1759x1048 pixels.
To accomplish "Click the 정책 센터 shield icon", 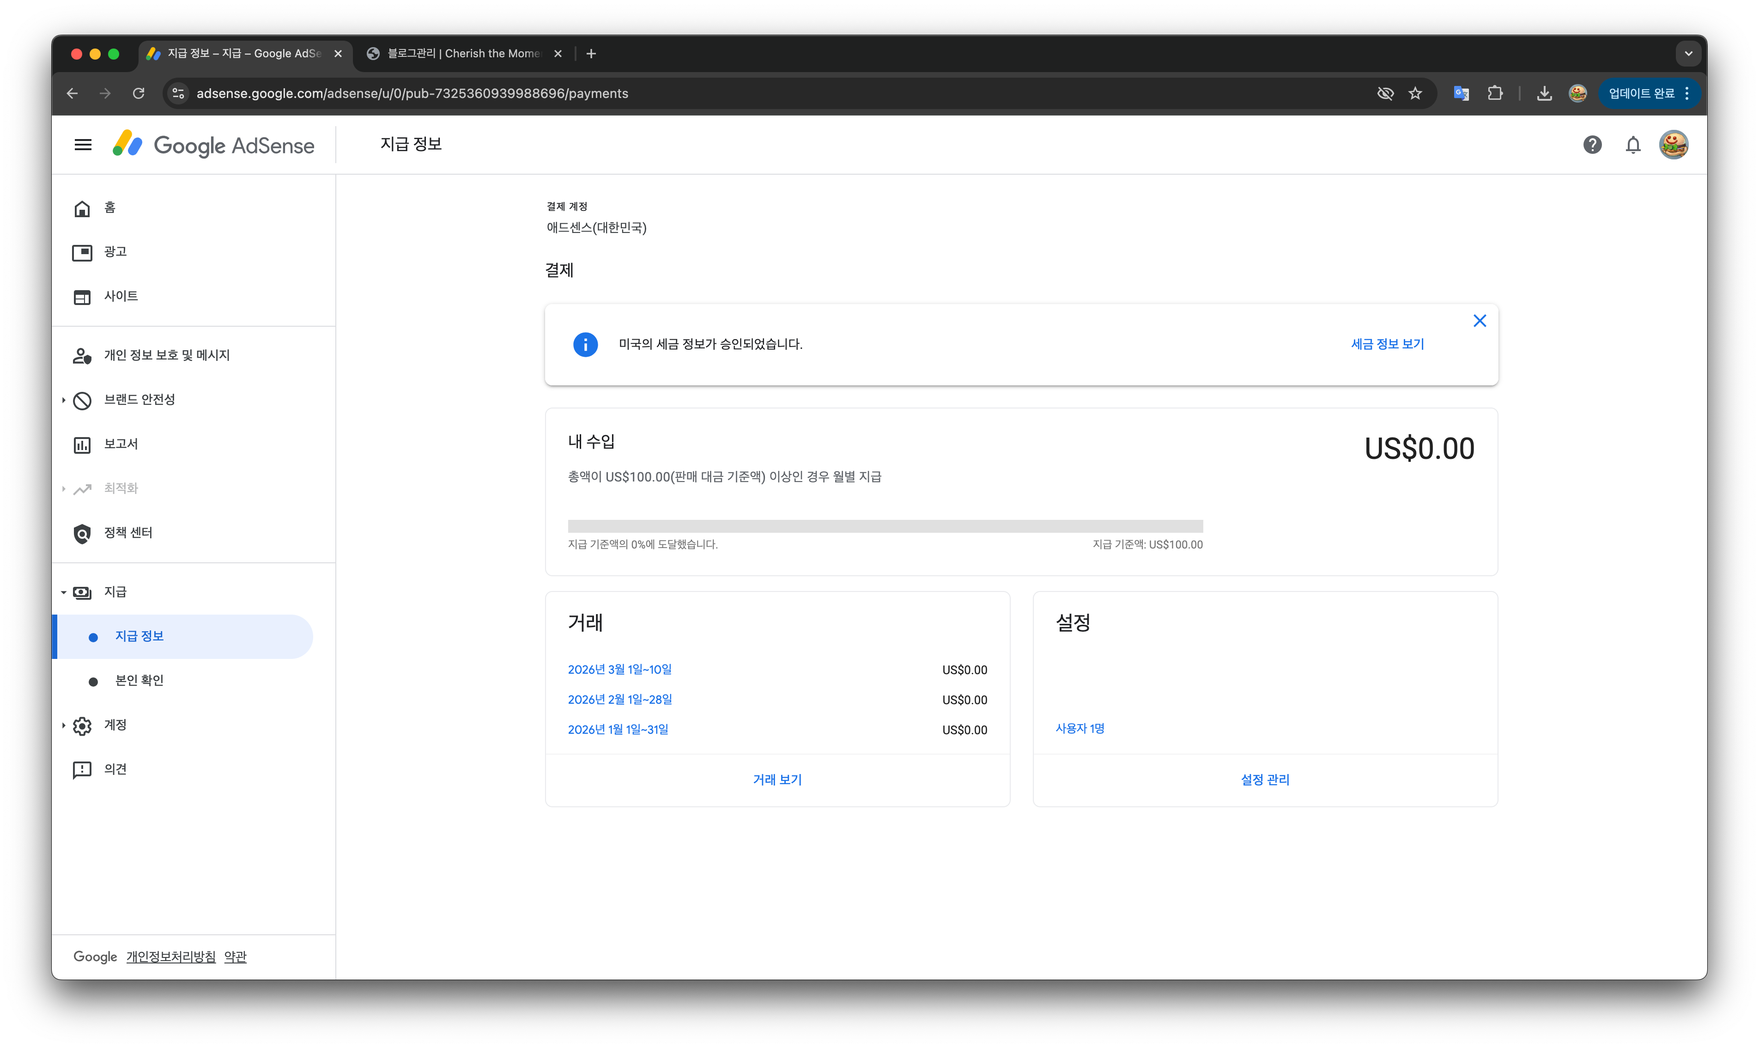I will point(82,533).
